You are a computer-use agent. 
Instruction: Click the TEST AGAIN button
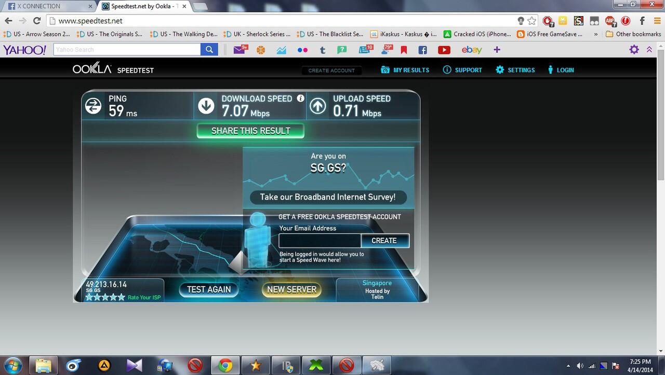208,289
